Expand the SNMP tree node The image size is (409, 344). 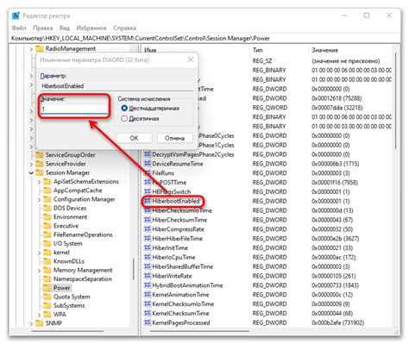point(31,323)
